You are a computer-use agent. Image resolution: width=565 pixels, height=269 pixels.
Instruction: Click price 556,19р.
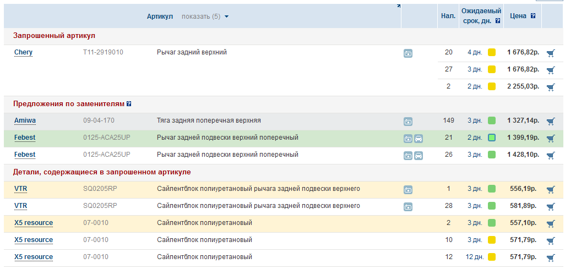click(x=523, y=189)
